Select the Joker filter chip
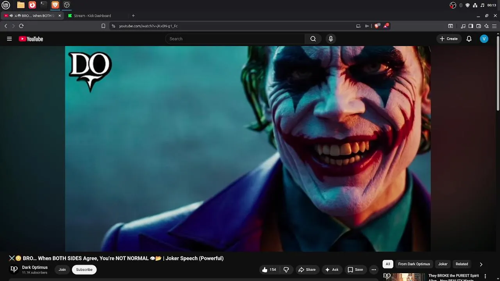 (x=443, y=264)
